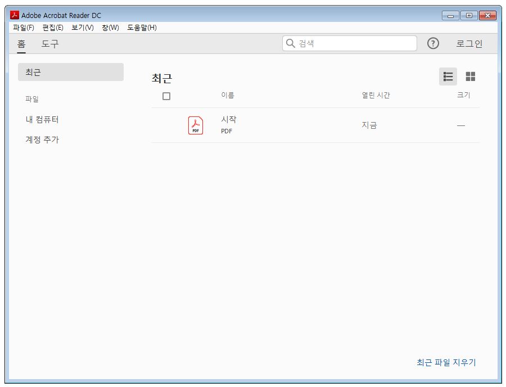Screen dimensions: 506x387
Task: Open the help question mark icon
Action: [x=433, y=43]
